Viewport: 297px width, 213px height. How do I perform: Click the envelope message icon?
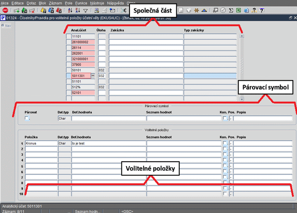[x=112, y=10]
